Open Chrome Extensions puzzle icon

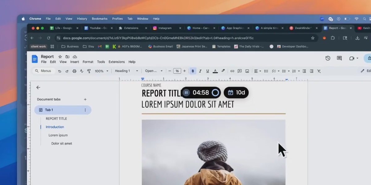pyautogui.click(x=333, y=38)
